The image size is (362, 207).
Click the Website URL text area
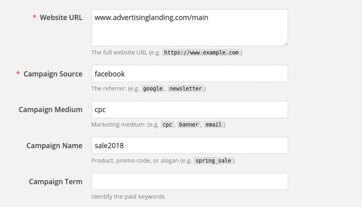[190, 27]
